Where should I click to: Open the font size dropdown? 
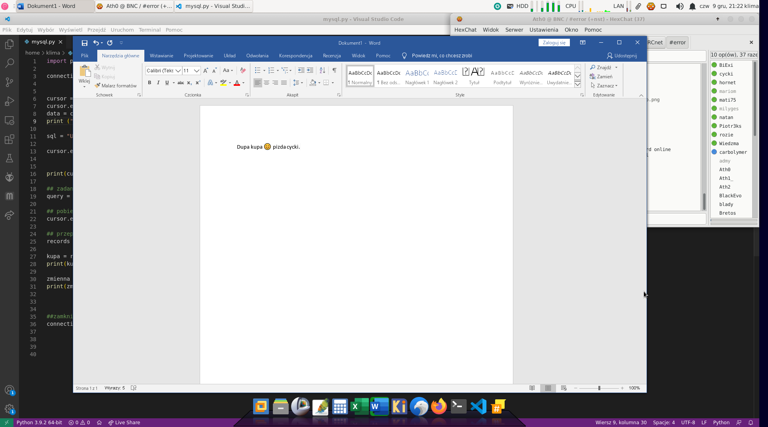coord(197,70)
